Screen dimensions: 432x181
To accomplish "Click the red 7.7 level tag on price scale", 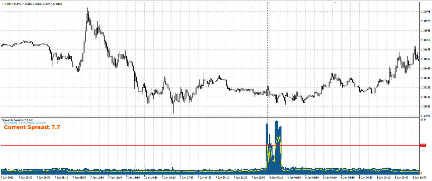I will coord(423,145).
